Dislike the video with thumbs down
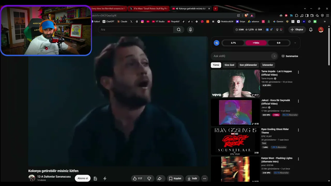Viewport: 331px width, 186px height. 149,179
